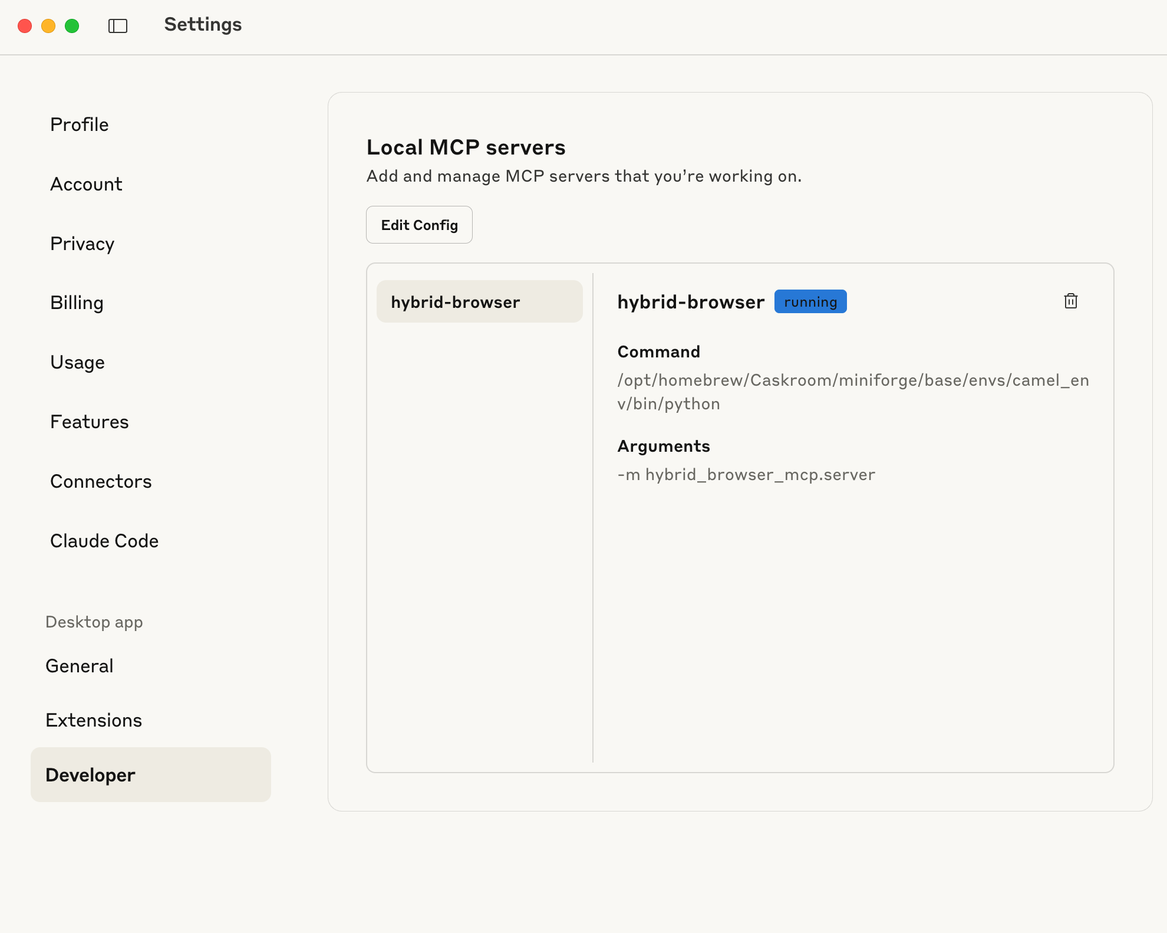Open the Edit Config button

click(x=419, y=225)
